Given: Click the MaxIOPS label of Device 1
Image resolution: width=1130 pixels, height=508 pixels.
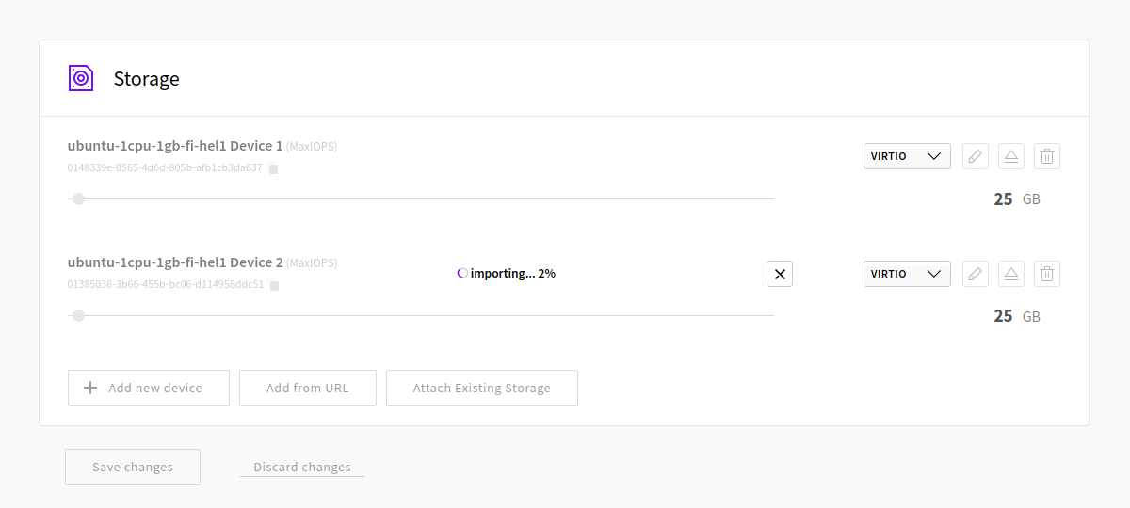Looking at the screenshot, I should pyautogui.click(x=312, y=147).
